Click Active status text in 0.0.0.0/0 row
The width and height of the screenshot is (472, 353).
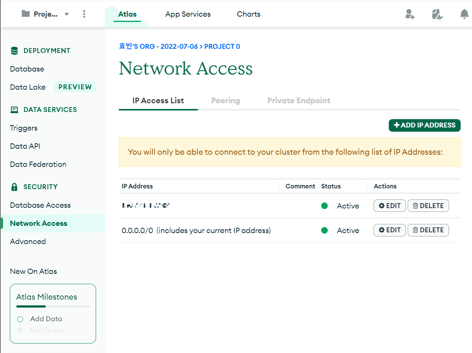348,230
